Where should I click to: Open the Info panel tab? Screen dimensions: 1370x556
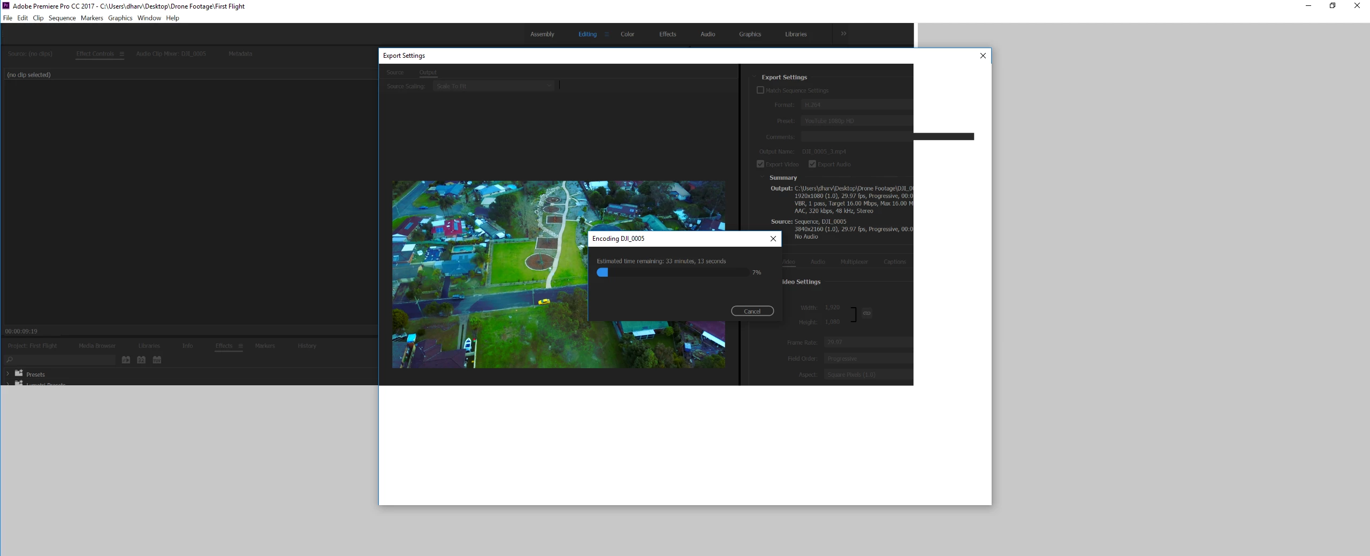tap(187, 346)
